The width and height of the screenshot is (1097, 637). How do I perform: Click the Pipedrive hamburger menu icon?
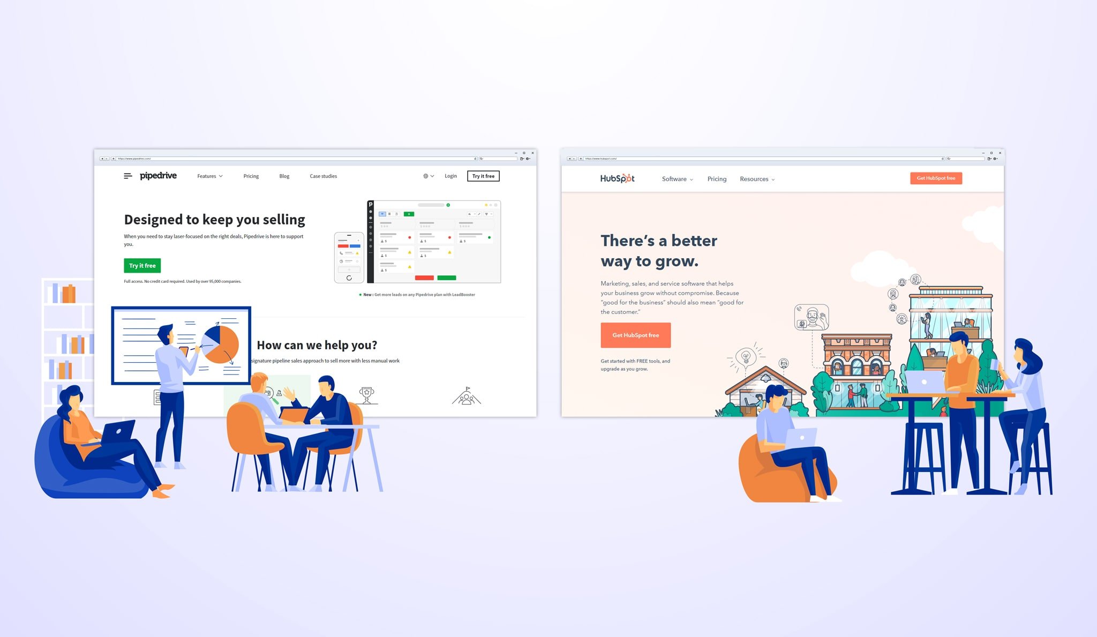(127, 175)
